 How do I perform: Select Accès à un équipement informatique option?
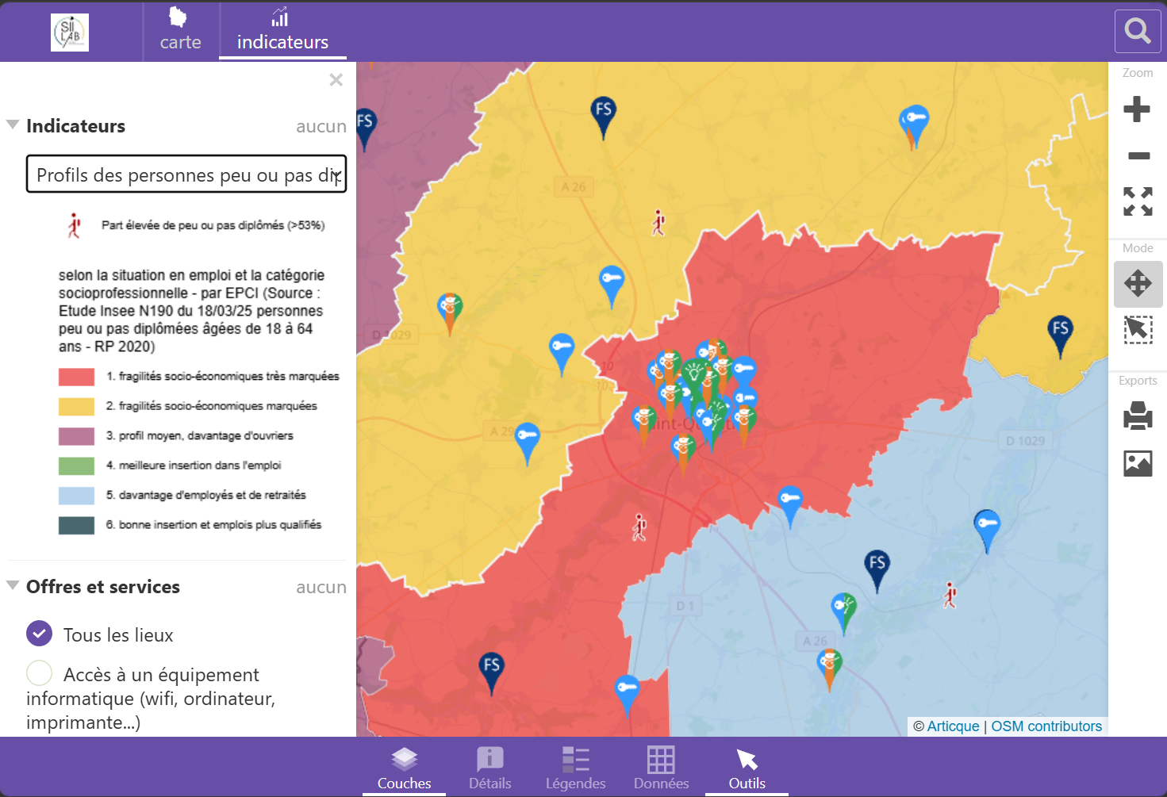pos(39,673)
